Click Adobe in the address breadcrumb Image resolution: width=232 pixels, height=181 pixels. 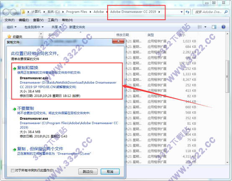98,12
